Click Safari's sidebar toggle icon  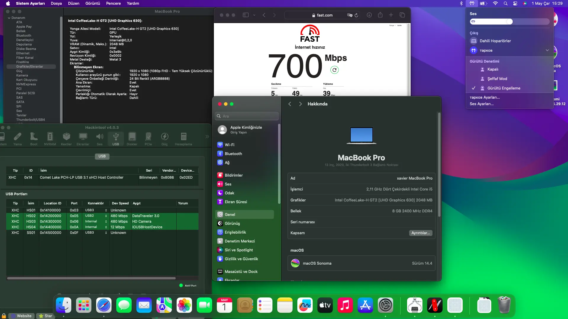(246, 15)
